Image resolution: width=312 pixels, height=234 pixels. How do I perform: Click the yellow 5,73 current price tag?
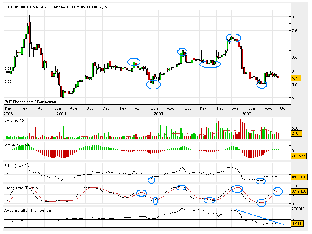(296, 78)
